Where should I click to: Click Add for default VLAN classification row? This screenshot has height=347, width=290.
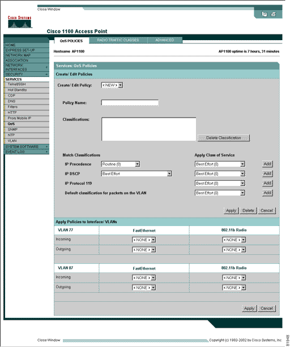pyautogui.click(x=267, y=193)
